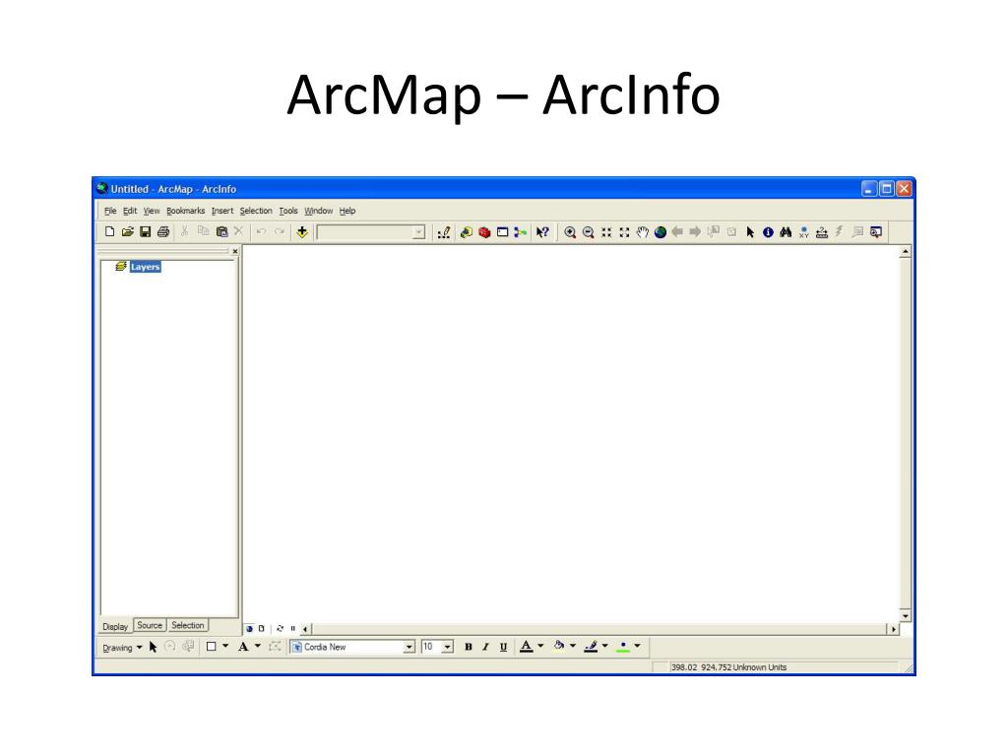Open the Window menu
Screen dimensions: 1008x756
[x=318, y=211]
